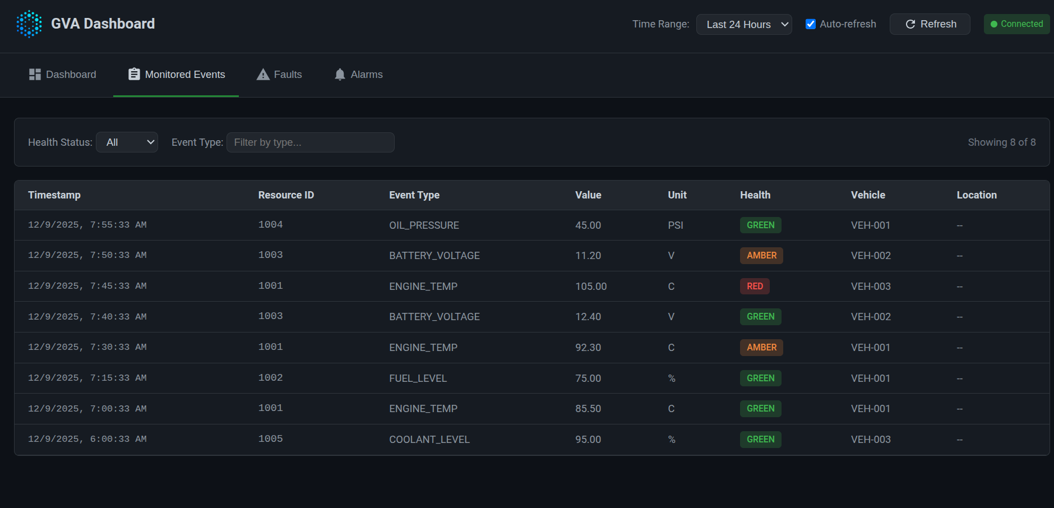Open the Time Range dropdown

pyautogui.click(x=744, y=25)
